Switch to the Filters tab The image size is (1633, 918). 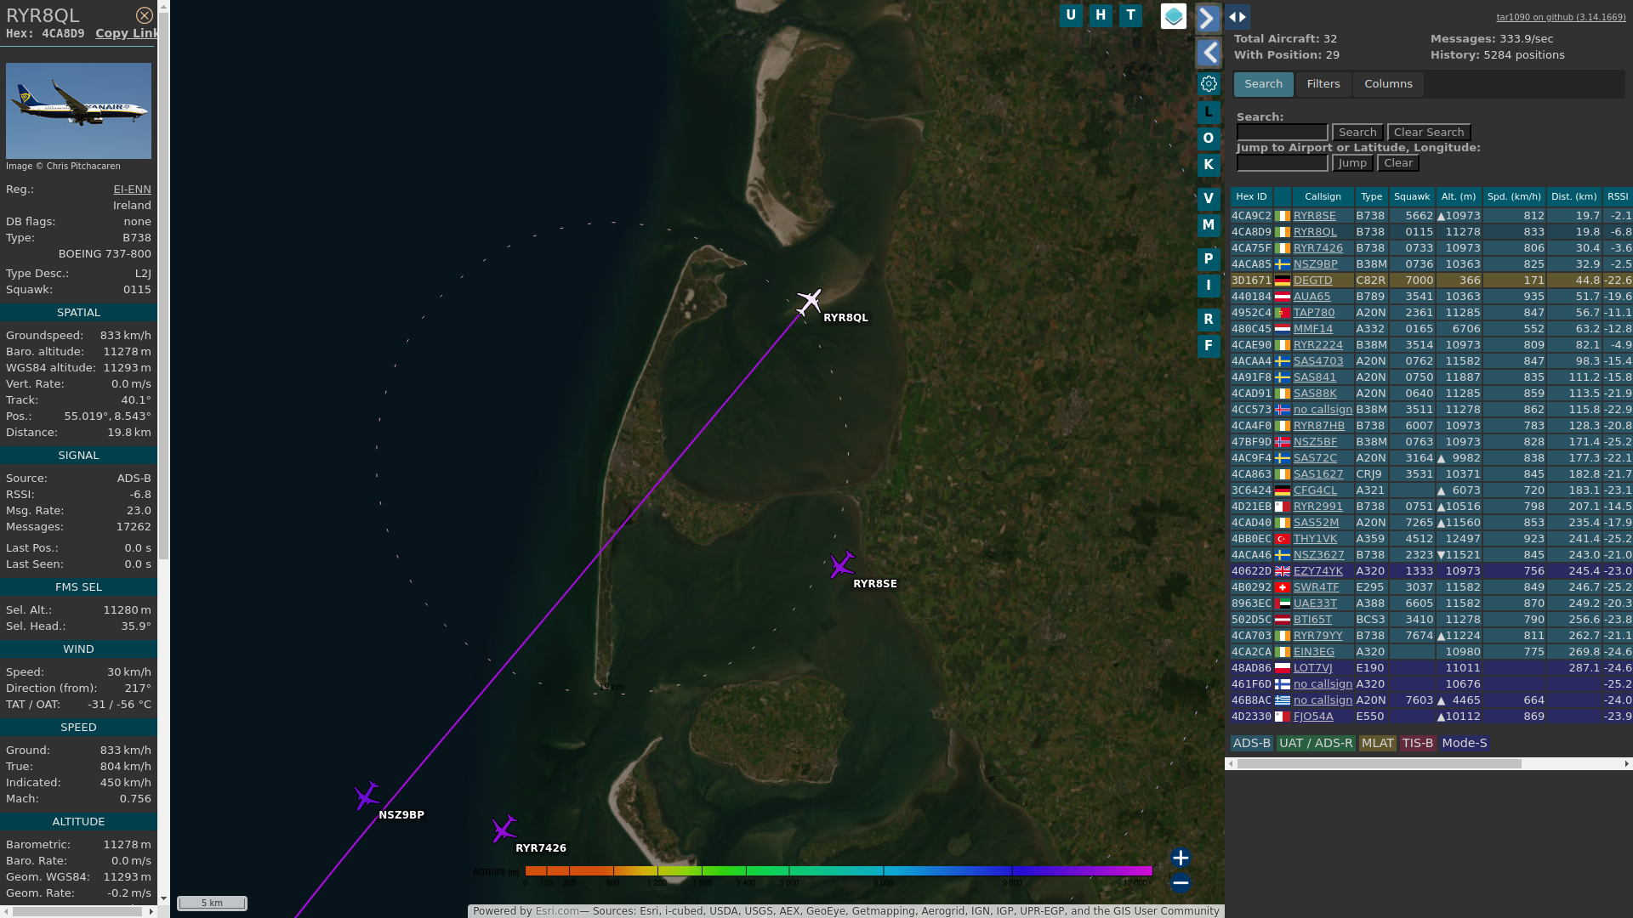(x=1323, y=84)
